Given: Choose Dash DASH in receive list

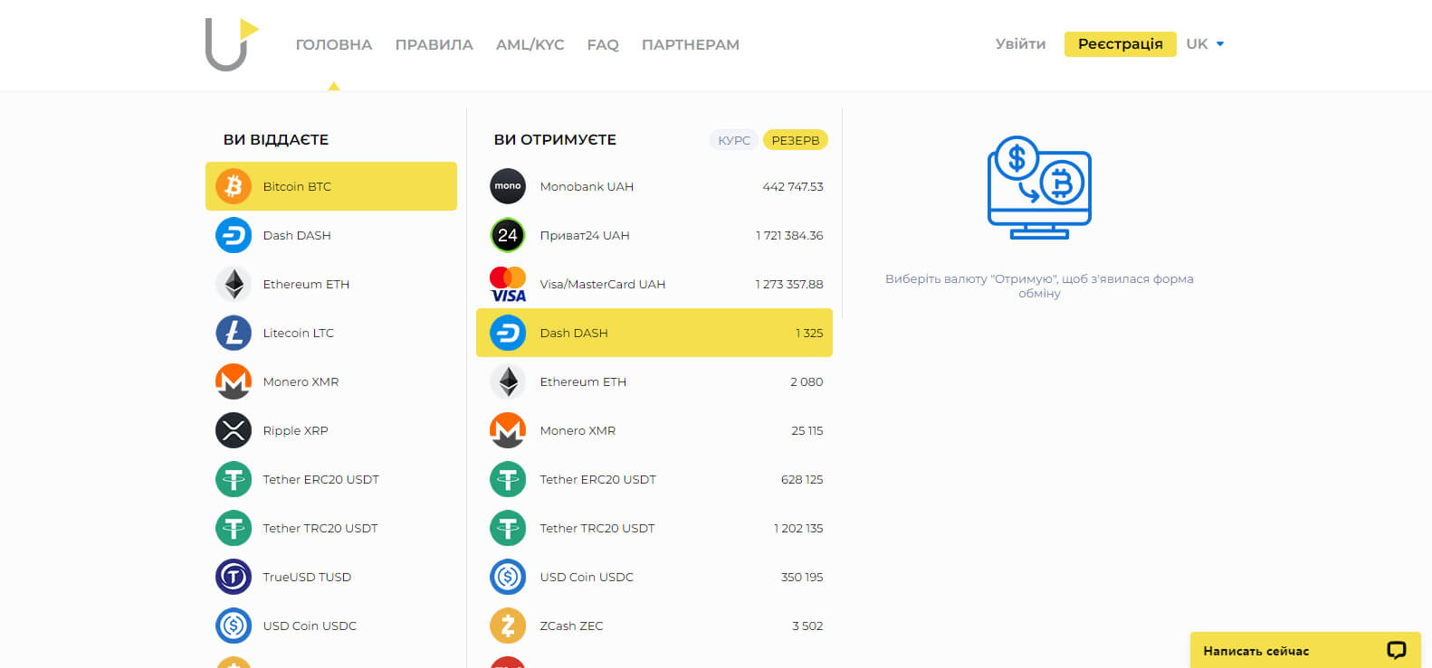Looking at the screenshot, I should [574, 333].
